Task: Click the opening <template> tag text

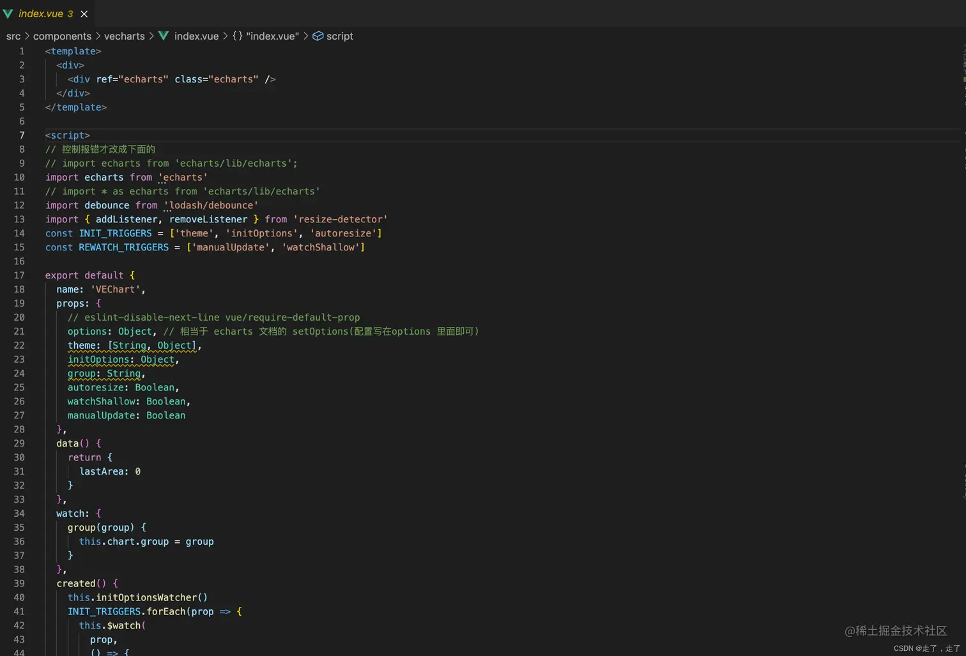Action: 73,51
